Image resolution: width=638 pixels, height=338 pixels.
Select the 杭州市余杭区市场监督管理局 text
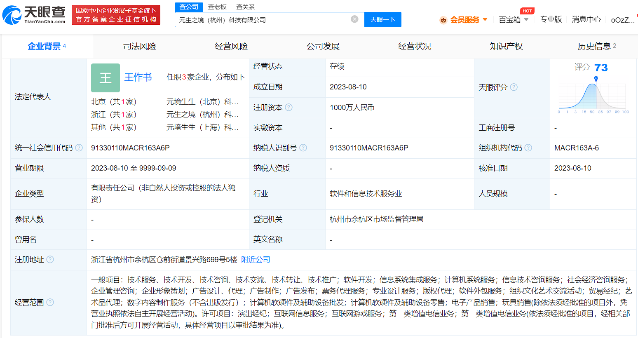(377, 219)
